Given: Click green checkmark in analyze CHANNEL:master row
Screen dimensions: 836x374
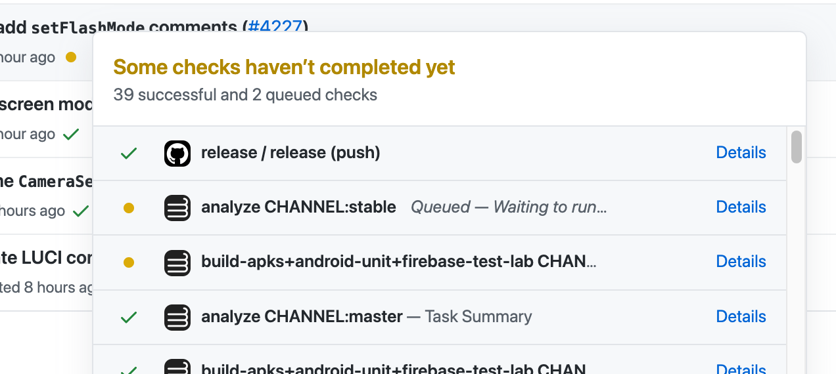Looking at the screenshot, I should click(129, 318).
